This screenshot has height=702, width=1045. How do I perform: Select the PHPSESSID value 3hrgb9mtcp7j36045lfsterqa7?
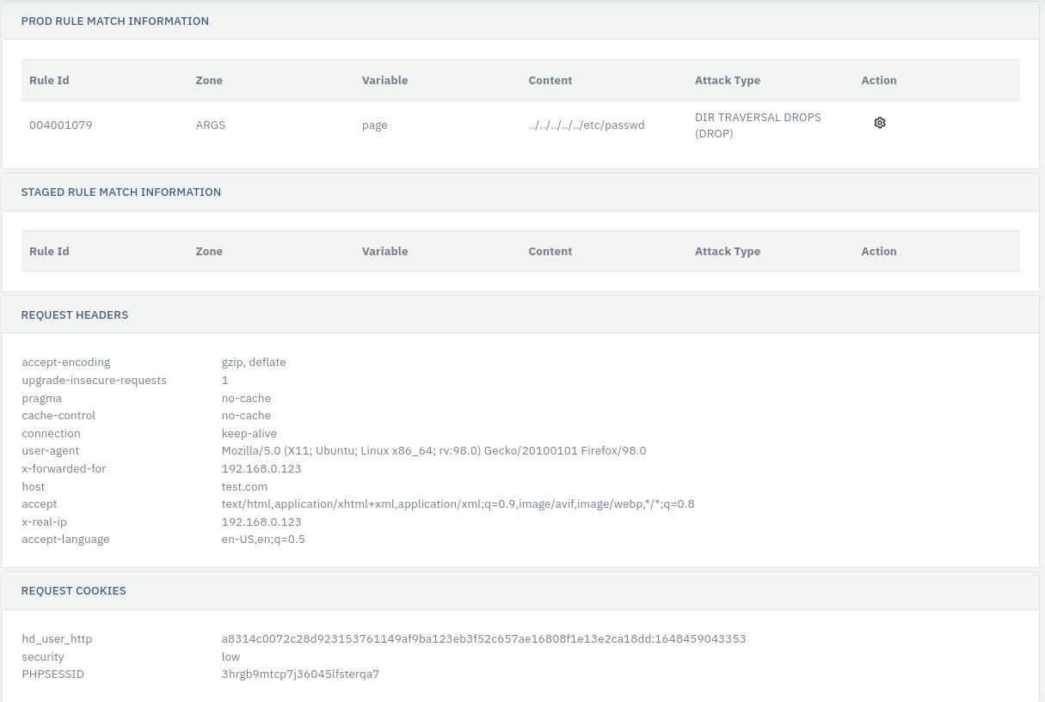click(x=300, y=675)
